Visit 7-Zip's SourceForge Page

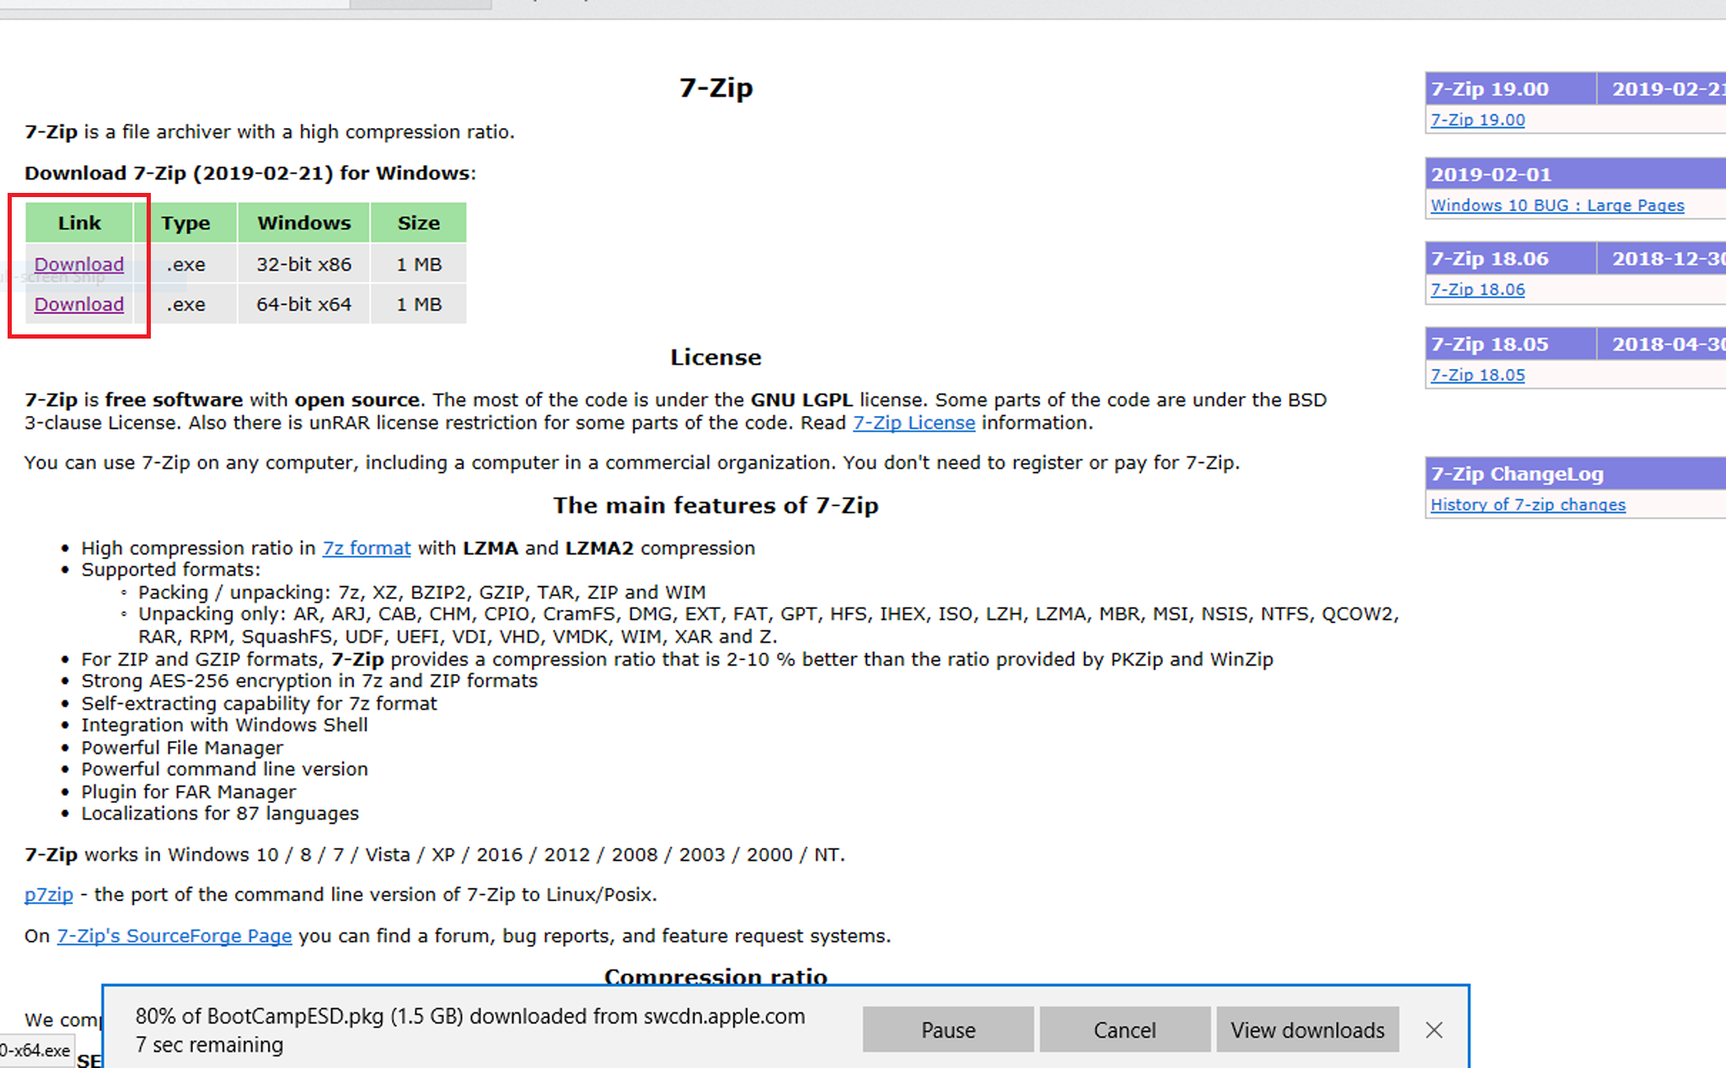pyautogui.click(x=174, y=936)
